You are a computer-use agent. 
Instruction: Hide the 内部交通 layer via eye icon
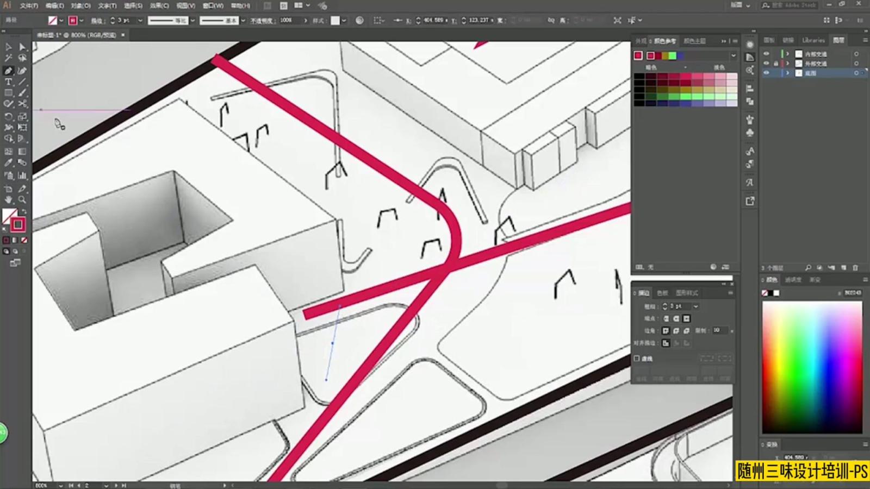pos(766,54)
